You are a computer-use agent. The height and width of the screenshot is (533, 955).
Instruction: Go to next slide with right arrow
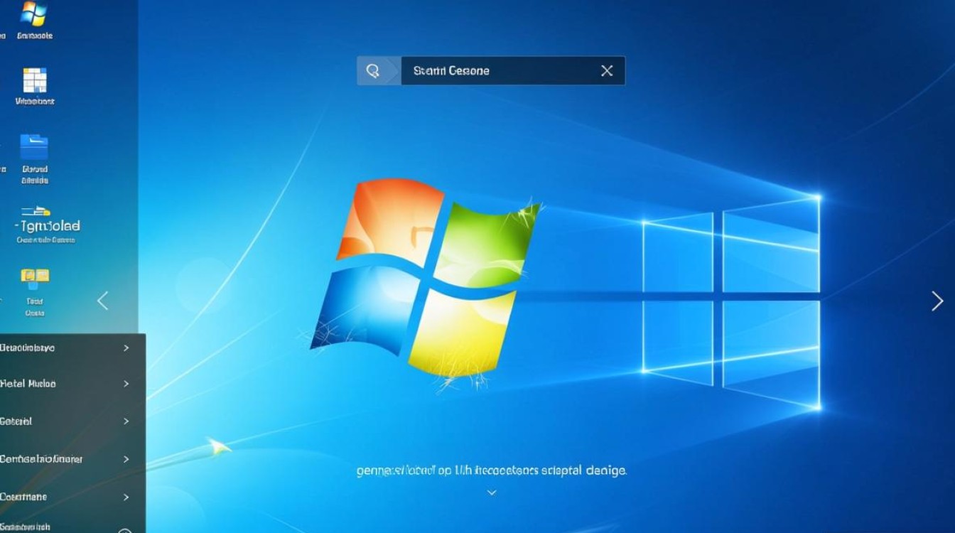(x=937, y=301)
